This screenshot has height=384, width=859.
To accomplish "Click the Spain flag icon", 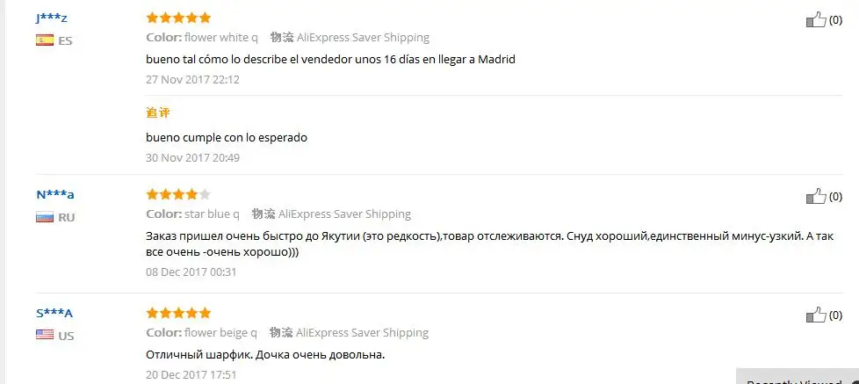I will coord(45,40).
